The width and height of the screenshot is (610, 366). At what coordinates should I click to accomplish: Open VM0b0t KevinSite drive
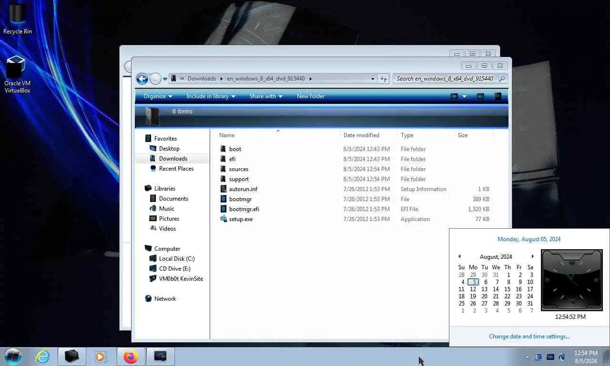pos(181,279)
